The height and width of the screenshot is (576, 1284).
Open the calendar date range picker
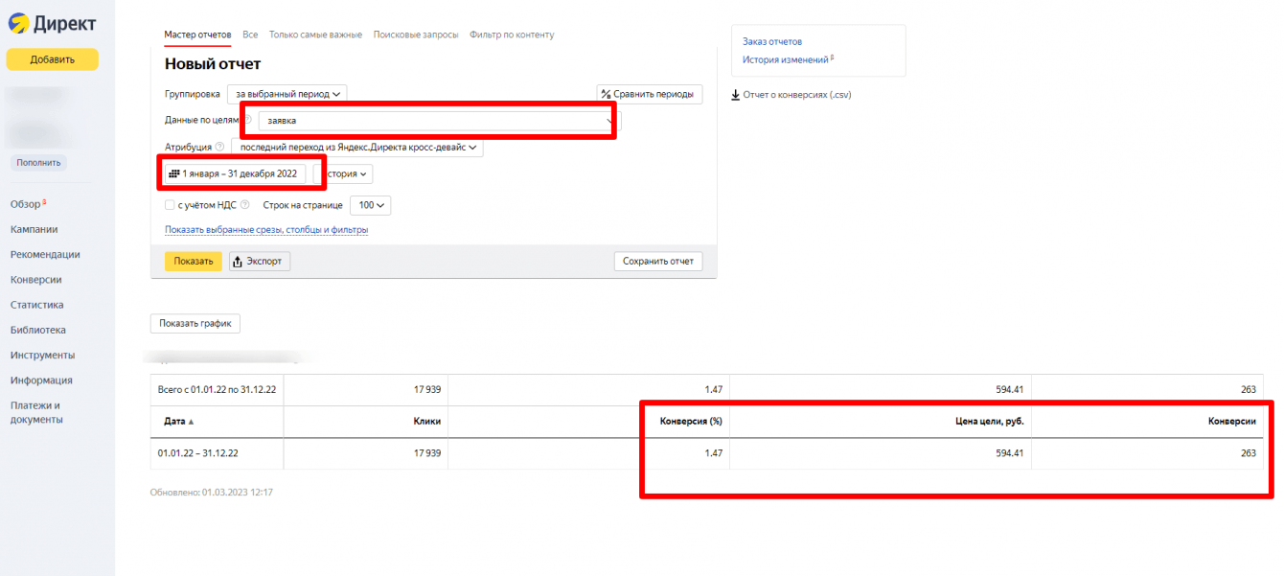pyautogui.click(x=235, y=173)
